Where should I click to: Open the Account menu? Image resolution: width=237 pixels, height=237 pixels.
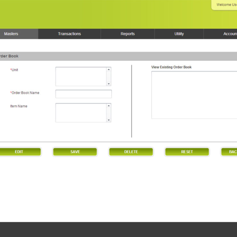tap(230, 34)
